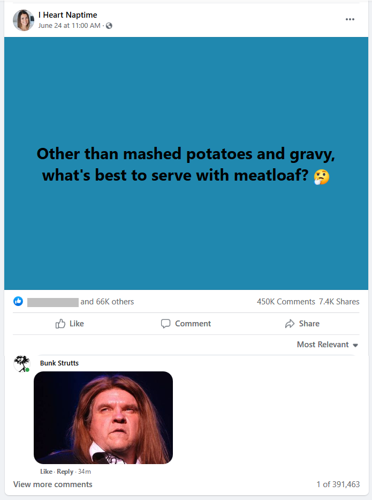Reply to the Bunk Strutts comment
Image resolution: width=372 pixels, height=500 pixels.
tap(65, 472)
